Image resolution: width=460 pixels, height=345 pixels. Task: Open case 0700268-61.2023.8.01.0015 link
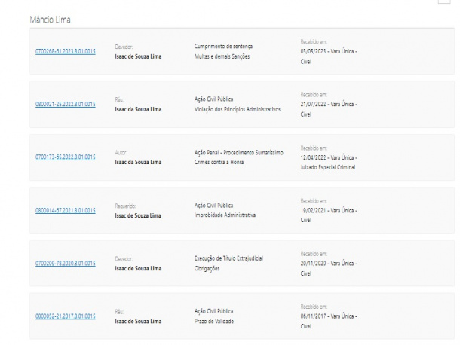point(66,52)
